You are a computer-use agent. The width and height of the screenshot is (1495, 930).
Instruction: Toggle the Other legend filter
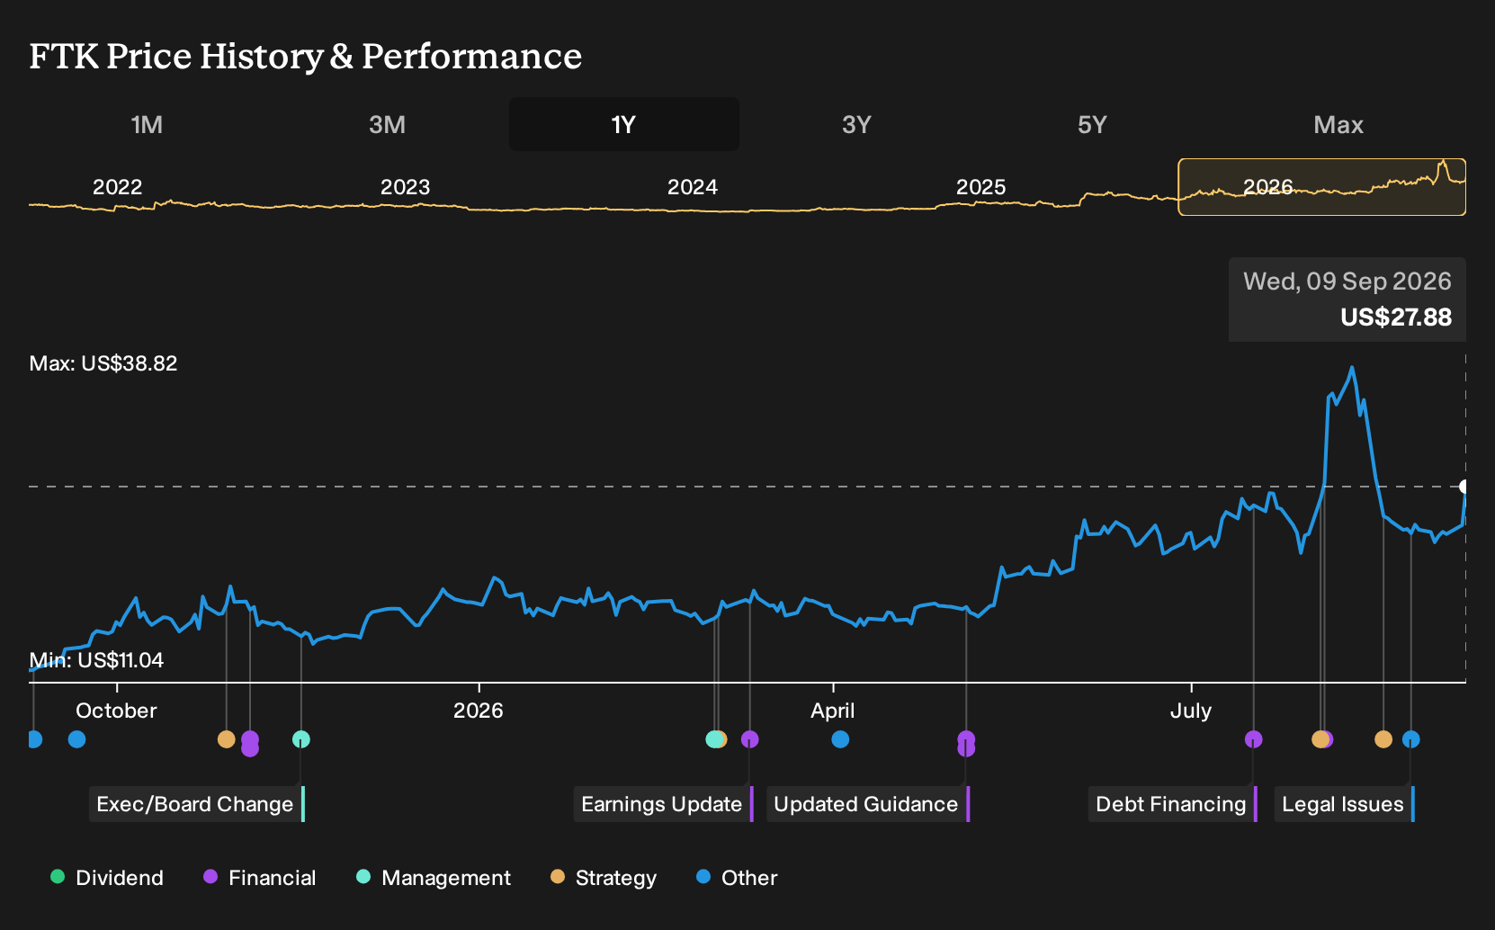(x=737, y=878)
